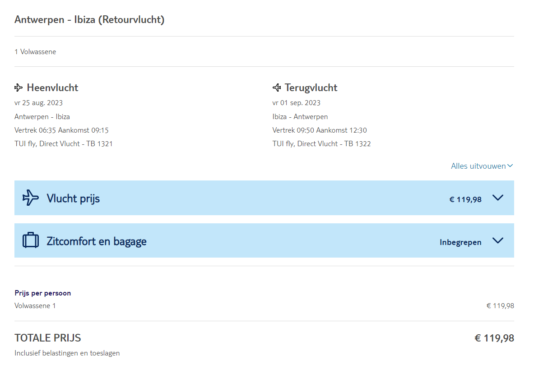Click the airplane icon in Vlucht prijs bar

[31, 198]
